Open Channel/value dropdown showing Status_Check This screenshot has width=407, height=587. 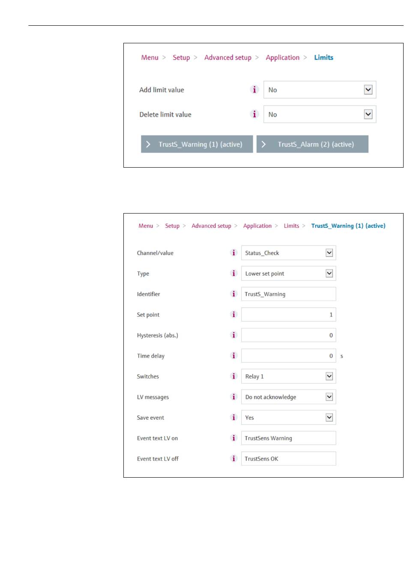pos(288,253)
